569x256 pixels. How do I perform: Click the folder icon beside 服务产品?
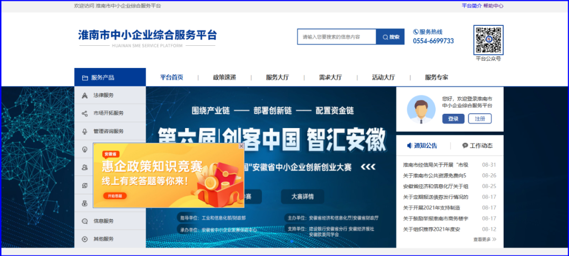tap(85, 77)
